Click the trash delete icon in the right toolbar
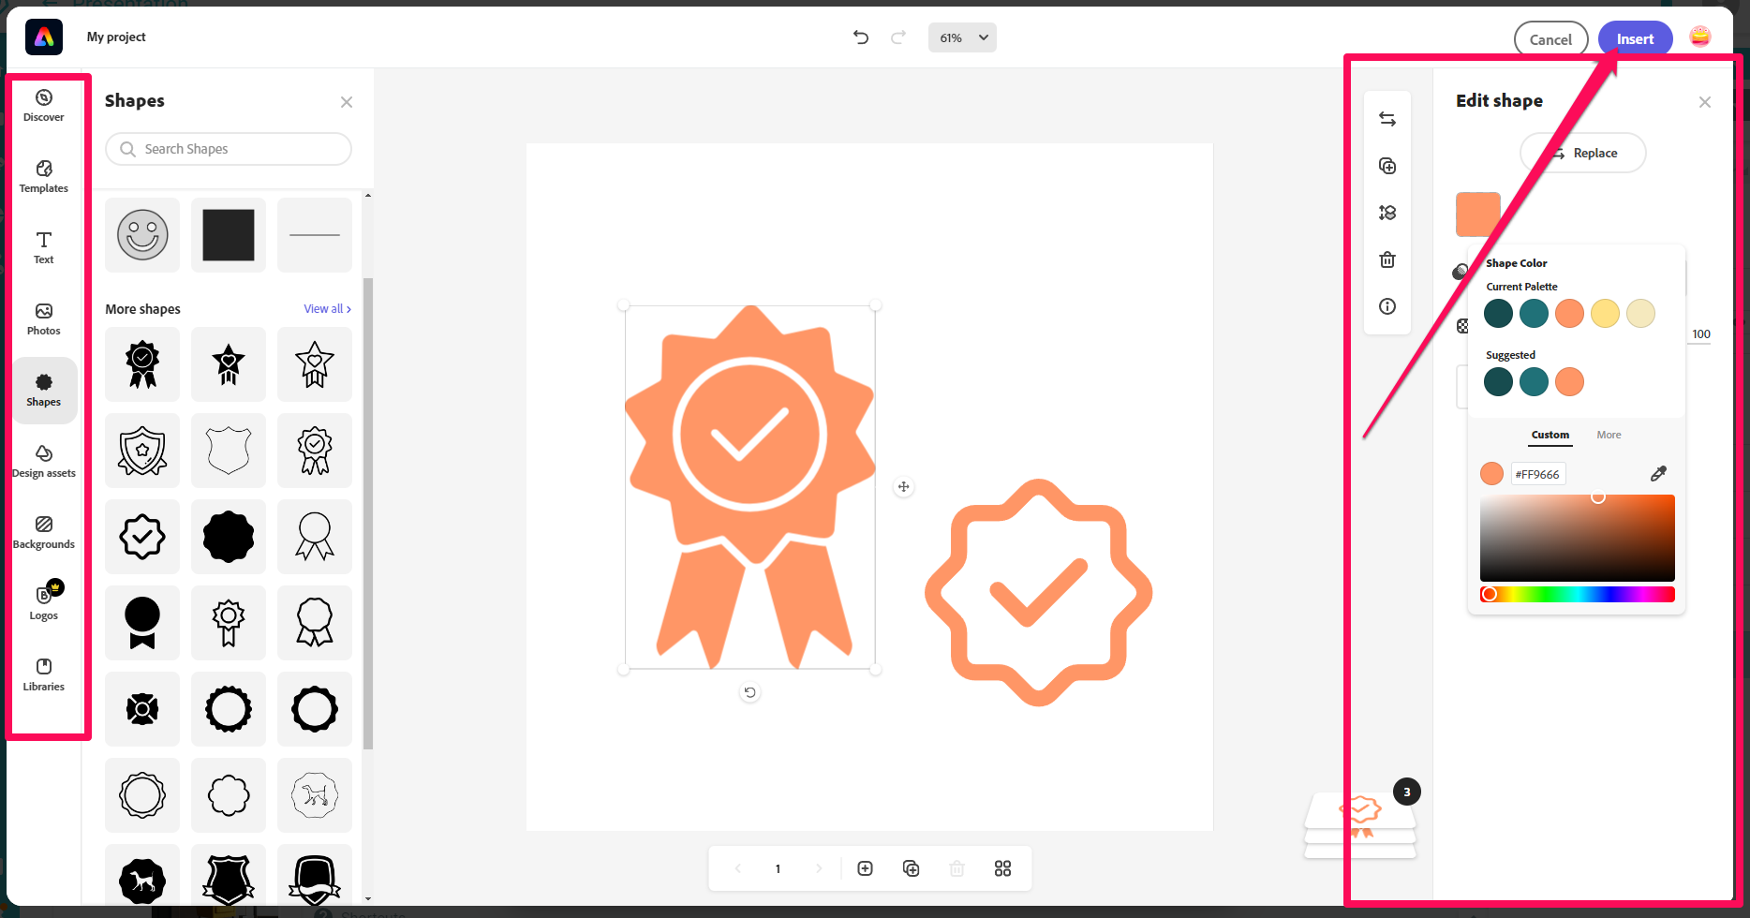Screen dimensions: 1750x918 pyautogui.click(x=1387, y=260)
